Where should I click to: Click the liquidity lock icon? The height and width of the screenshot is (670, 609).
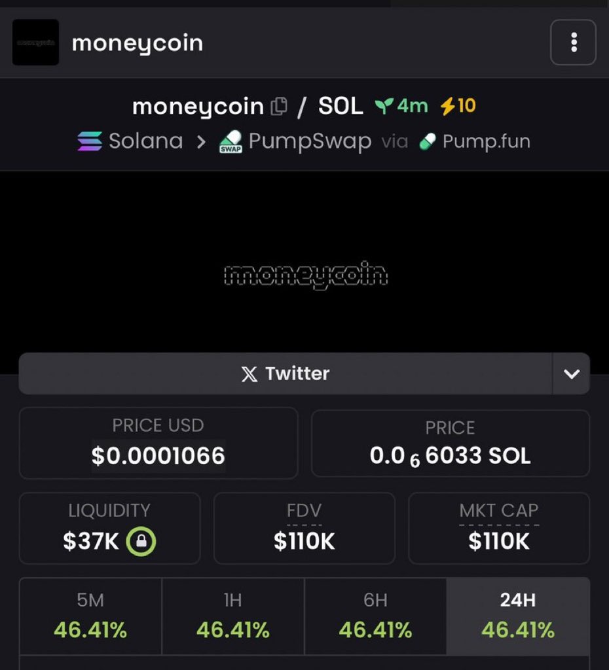coord(141,542)
